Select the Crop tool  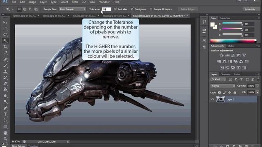coord(5,47)
